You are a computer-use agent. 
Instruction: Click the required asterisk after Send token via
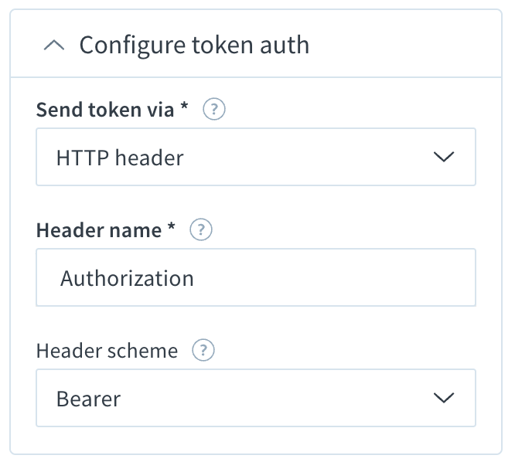click(x=184, y=106)
